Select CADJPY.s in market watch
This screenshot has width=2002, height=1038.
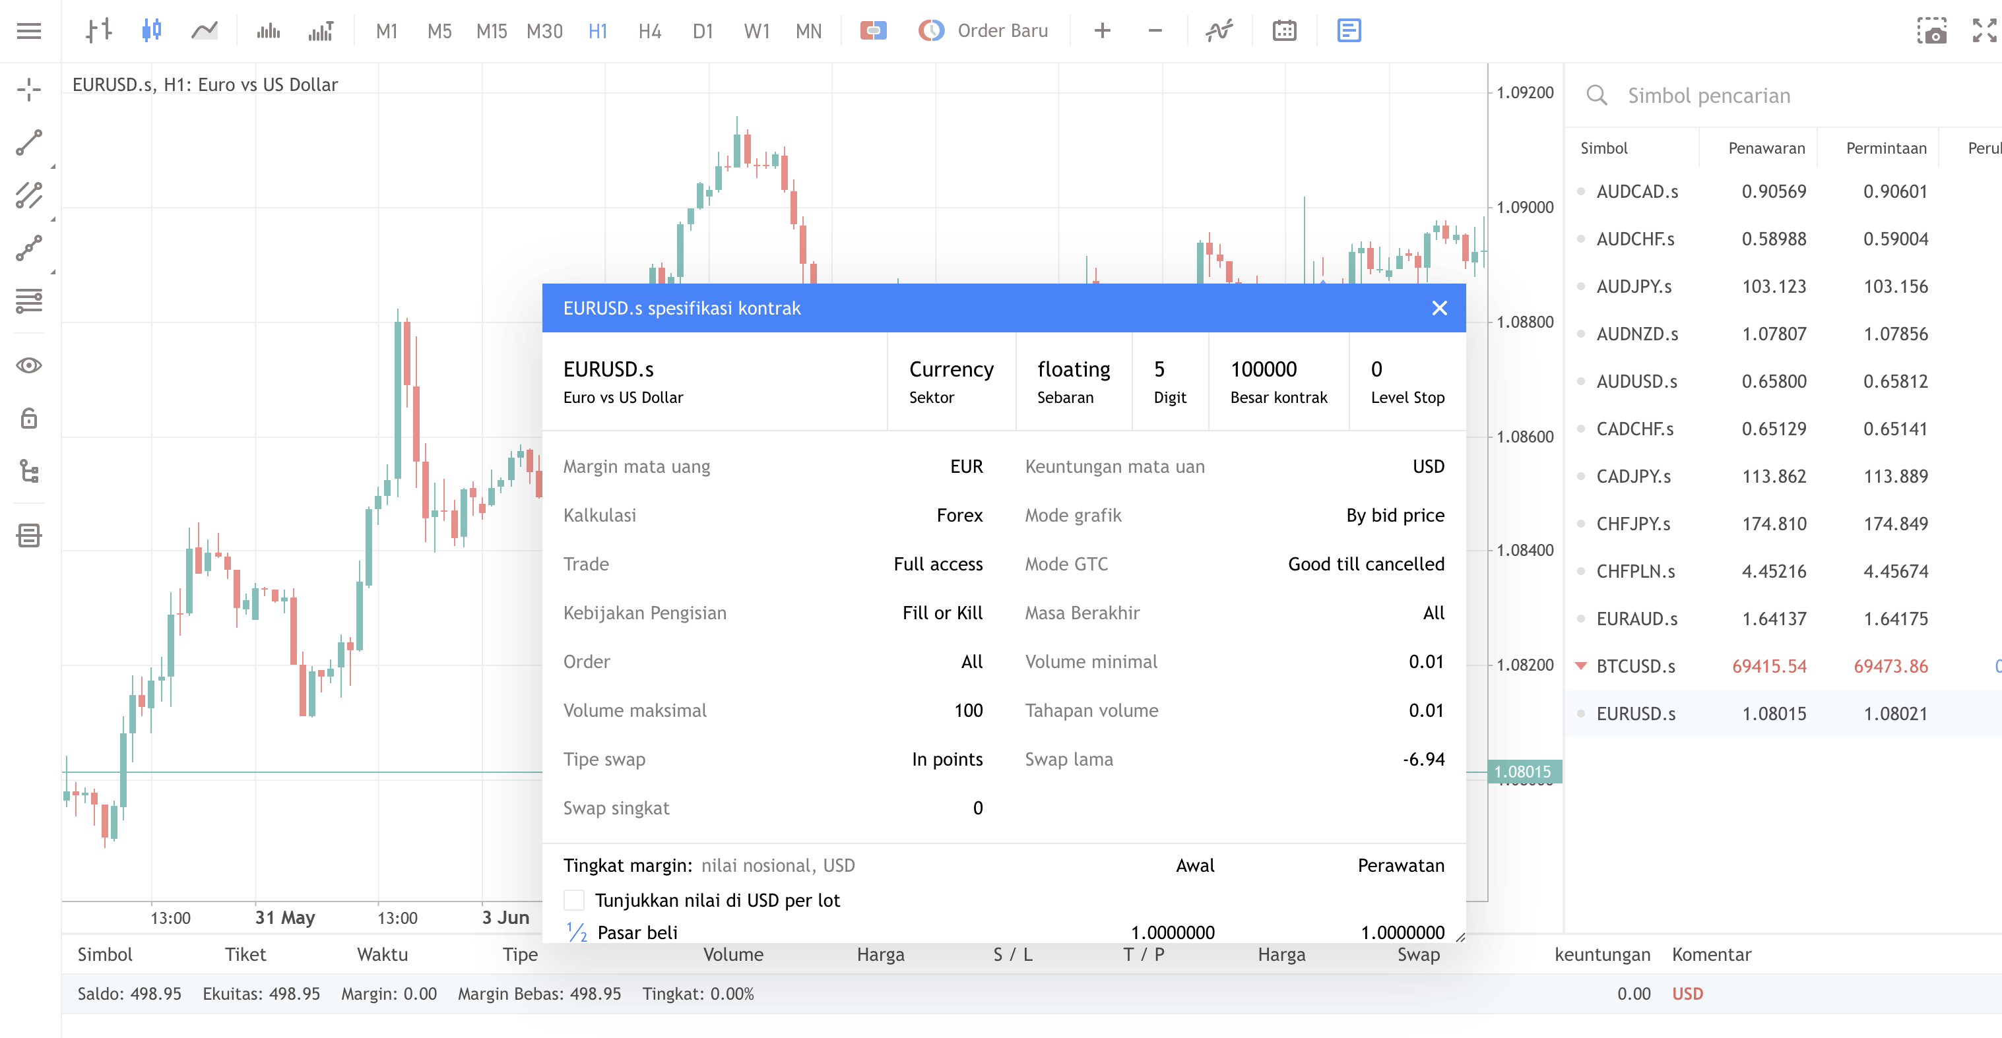click(1634, 475)
